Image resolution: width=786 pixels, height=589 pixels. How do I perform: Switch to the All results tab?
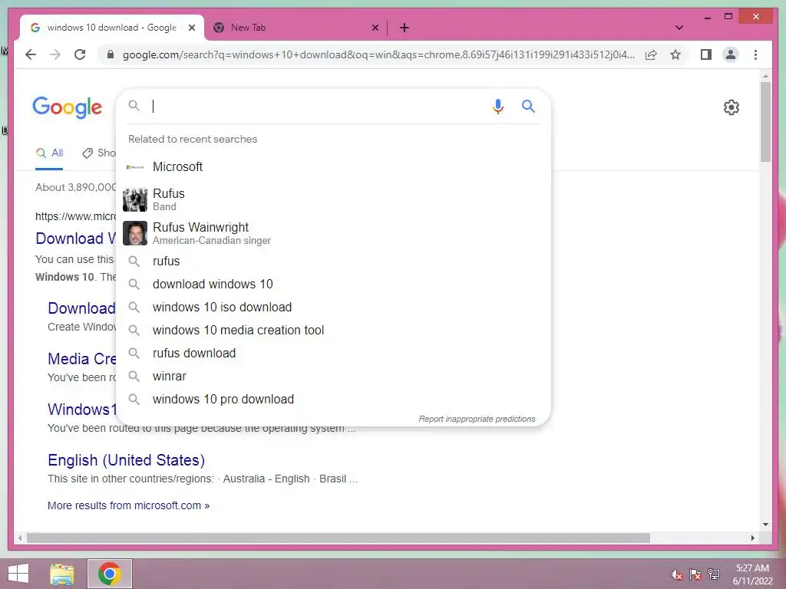coord(50,153)
